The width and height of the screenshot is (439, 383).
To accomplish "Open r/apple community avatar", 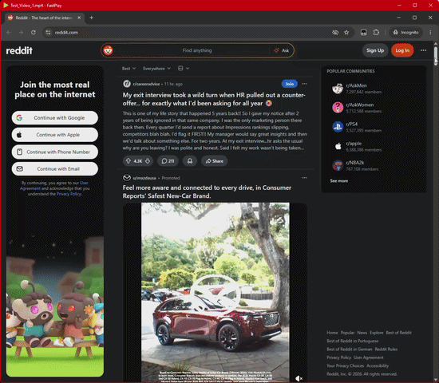I will [x=338, y=146].
